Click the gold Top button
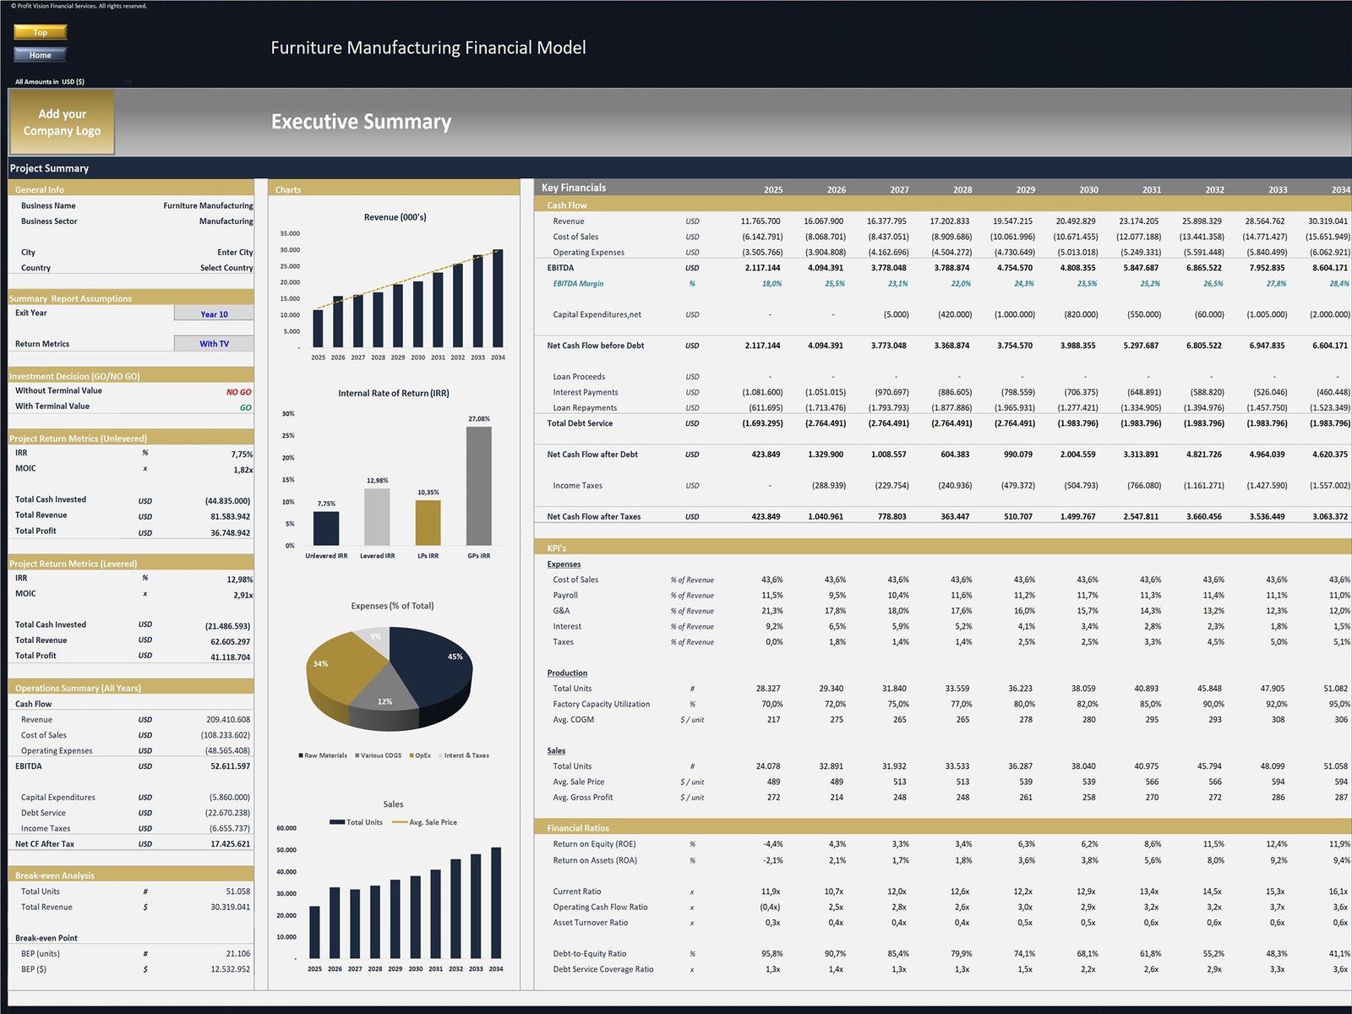Viewport: 1352px width, 1014px height. click(x=40, y=32)
